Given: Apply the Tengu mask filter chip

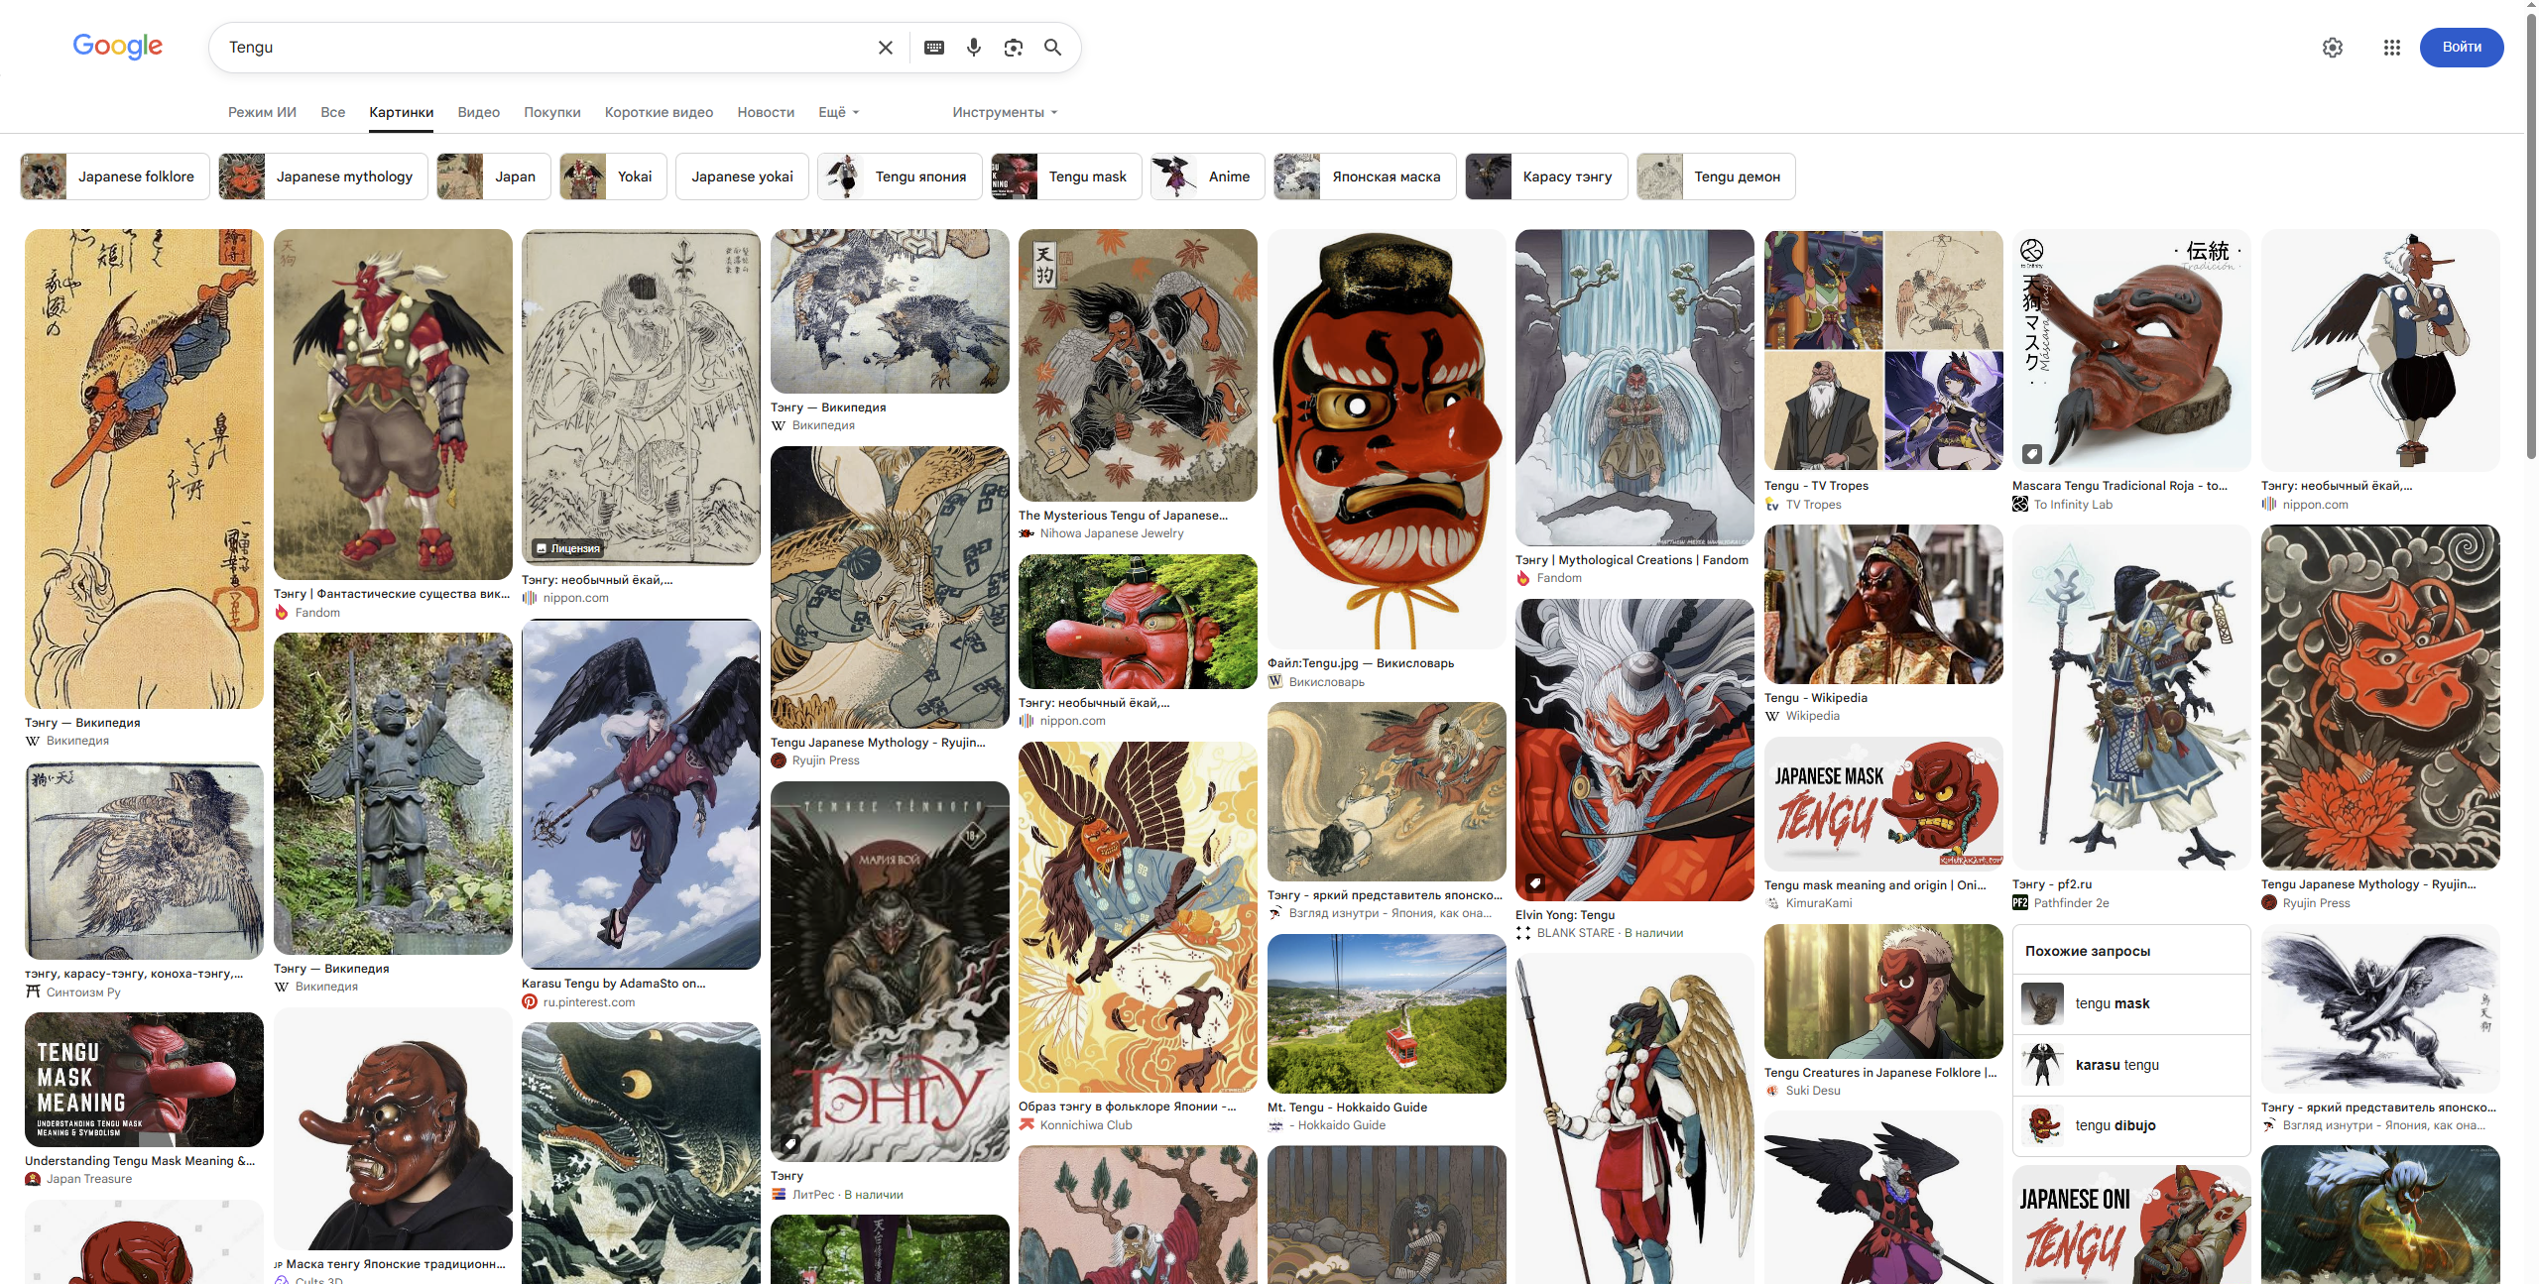Looking at the screenshot, I should click(x=1066, y=176).
